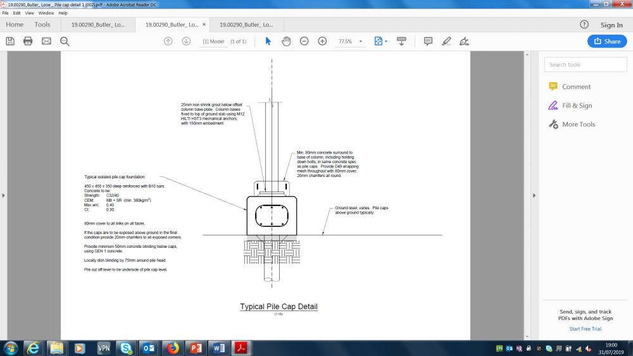Zoom out with minus icon
This screenshot has width=633, height=356.
[304, 41]
